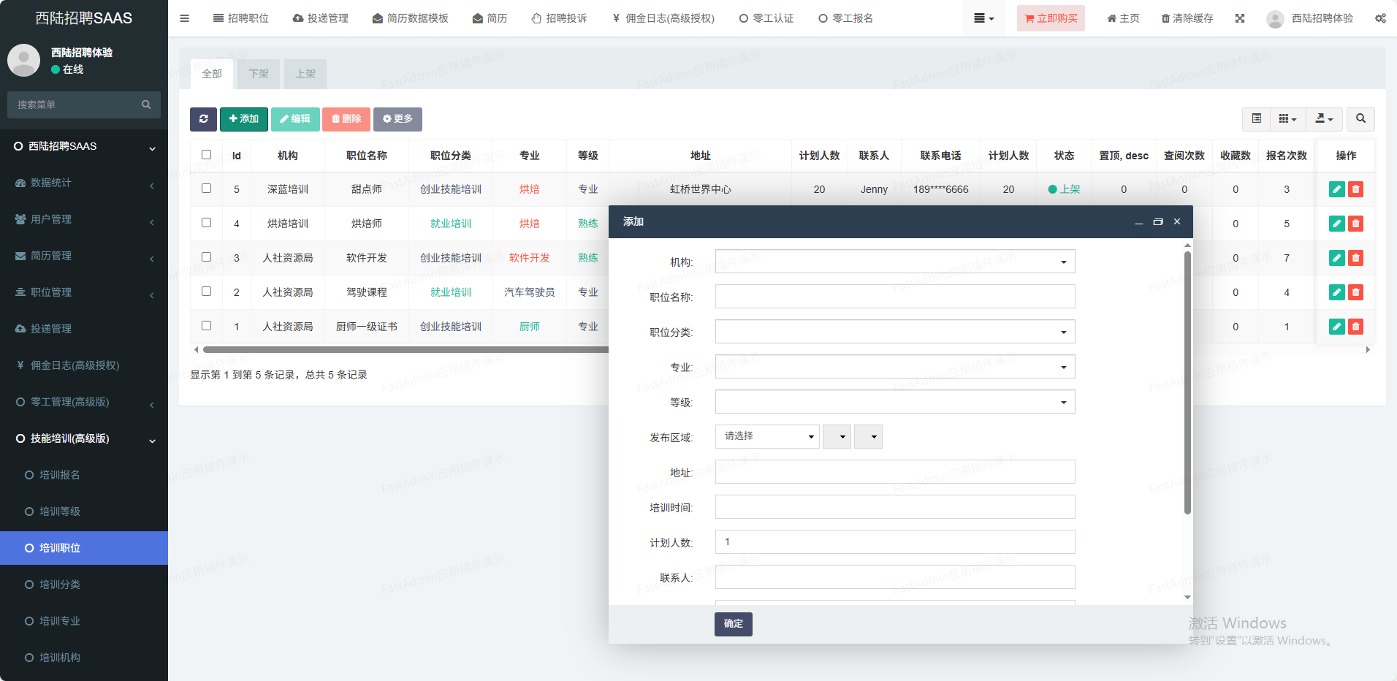Click the 职位名称 input field
1397x681 pixels.
[x=894, y=297]
